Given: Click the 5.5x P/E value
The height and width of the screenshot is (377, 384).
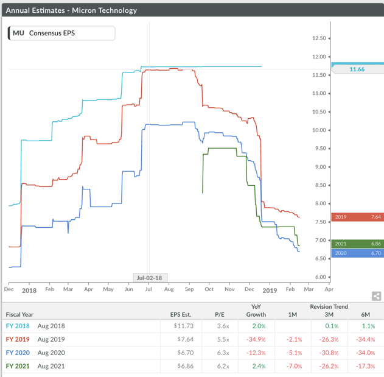Looking at the screenshot, I should (223, 339).
